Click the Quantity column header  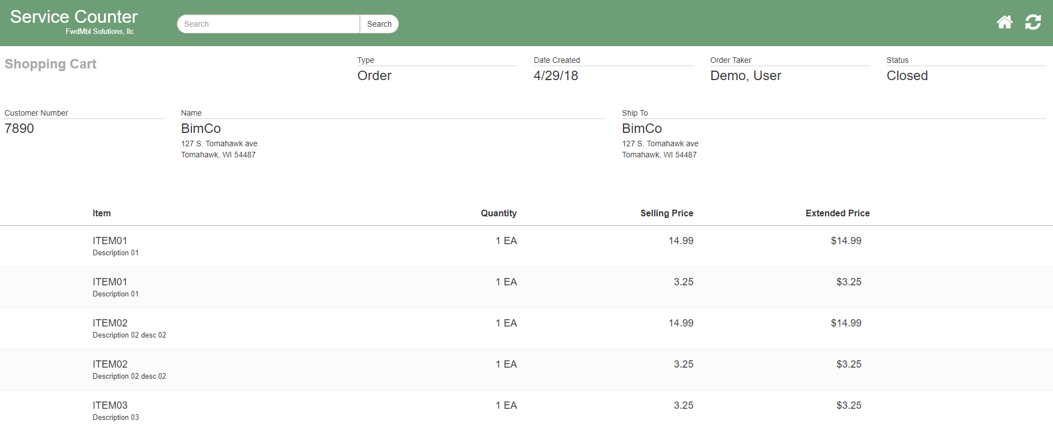(x=498, y=213)
